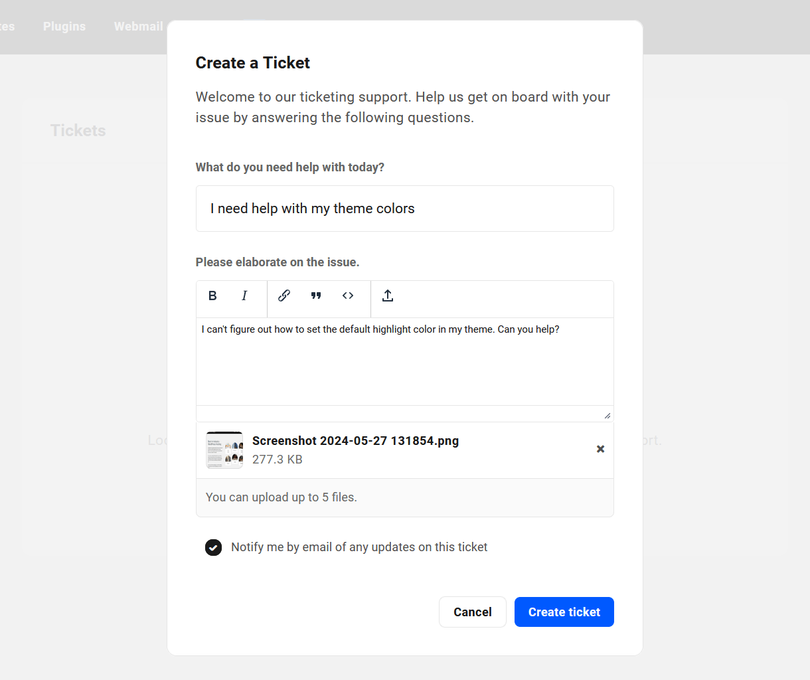This screenshot has width=810, height=680.
Task: Click the Tickets heading in the background
Action: (78, 130)
